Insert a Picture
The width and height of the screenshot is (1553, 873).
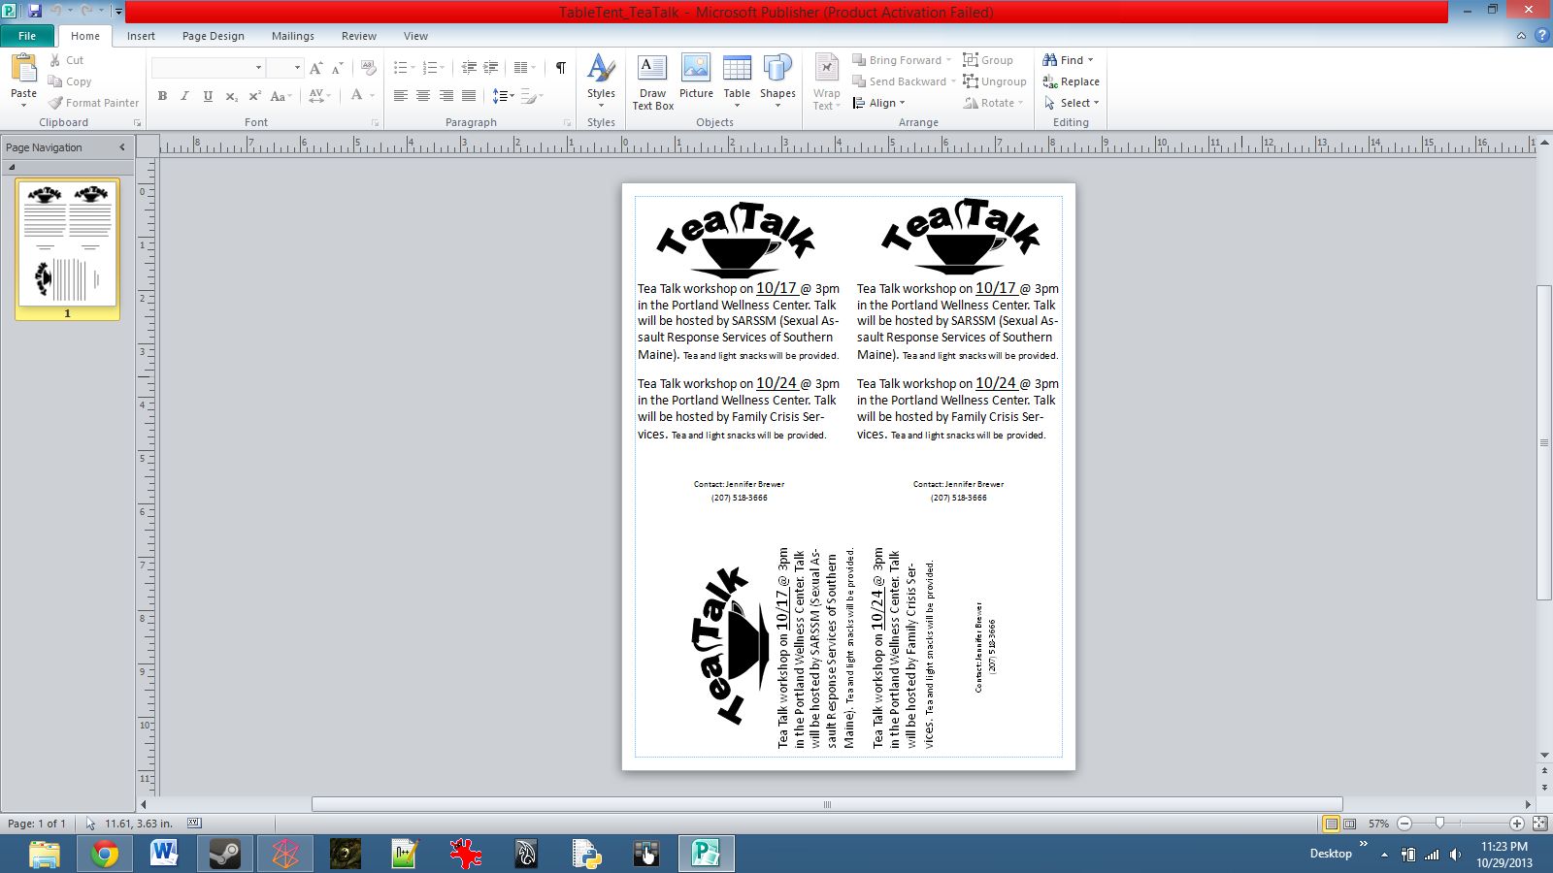[x=696, y=76]
